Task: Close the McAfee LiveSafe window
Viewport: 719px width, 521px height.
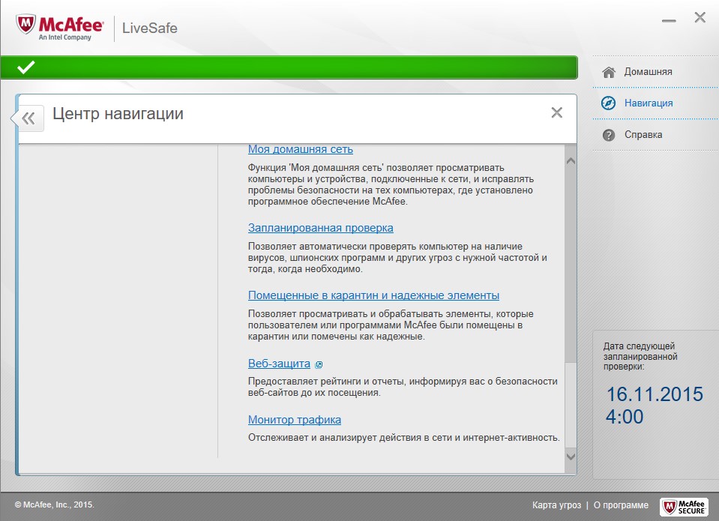Action: tap(700, 17)
